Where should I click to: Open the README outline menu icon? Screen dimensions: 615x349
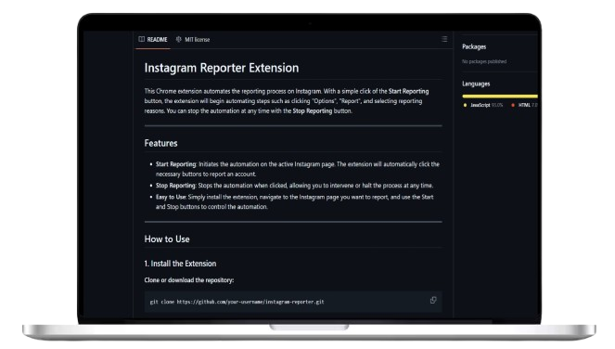[444, 39]
